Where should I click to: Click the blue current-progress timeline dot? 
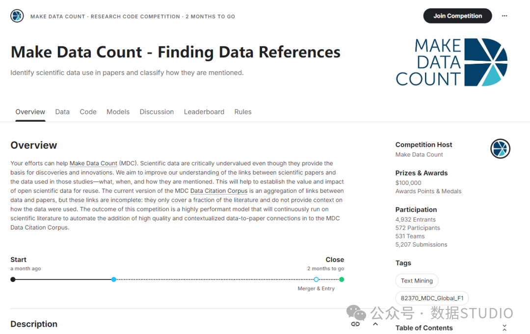[x=114, y=279]
